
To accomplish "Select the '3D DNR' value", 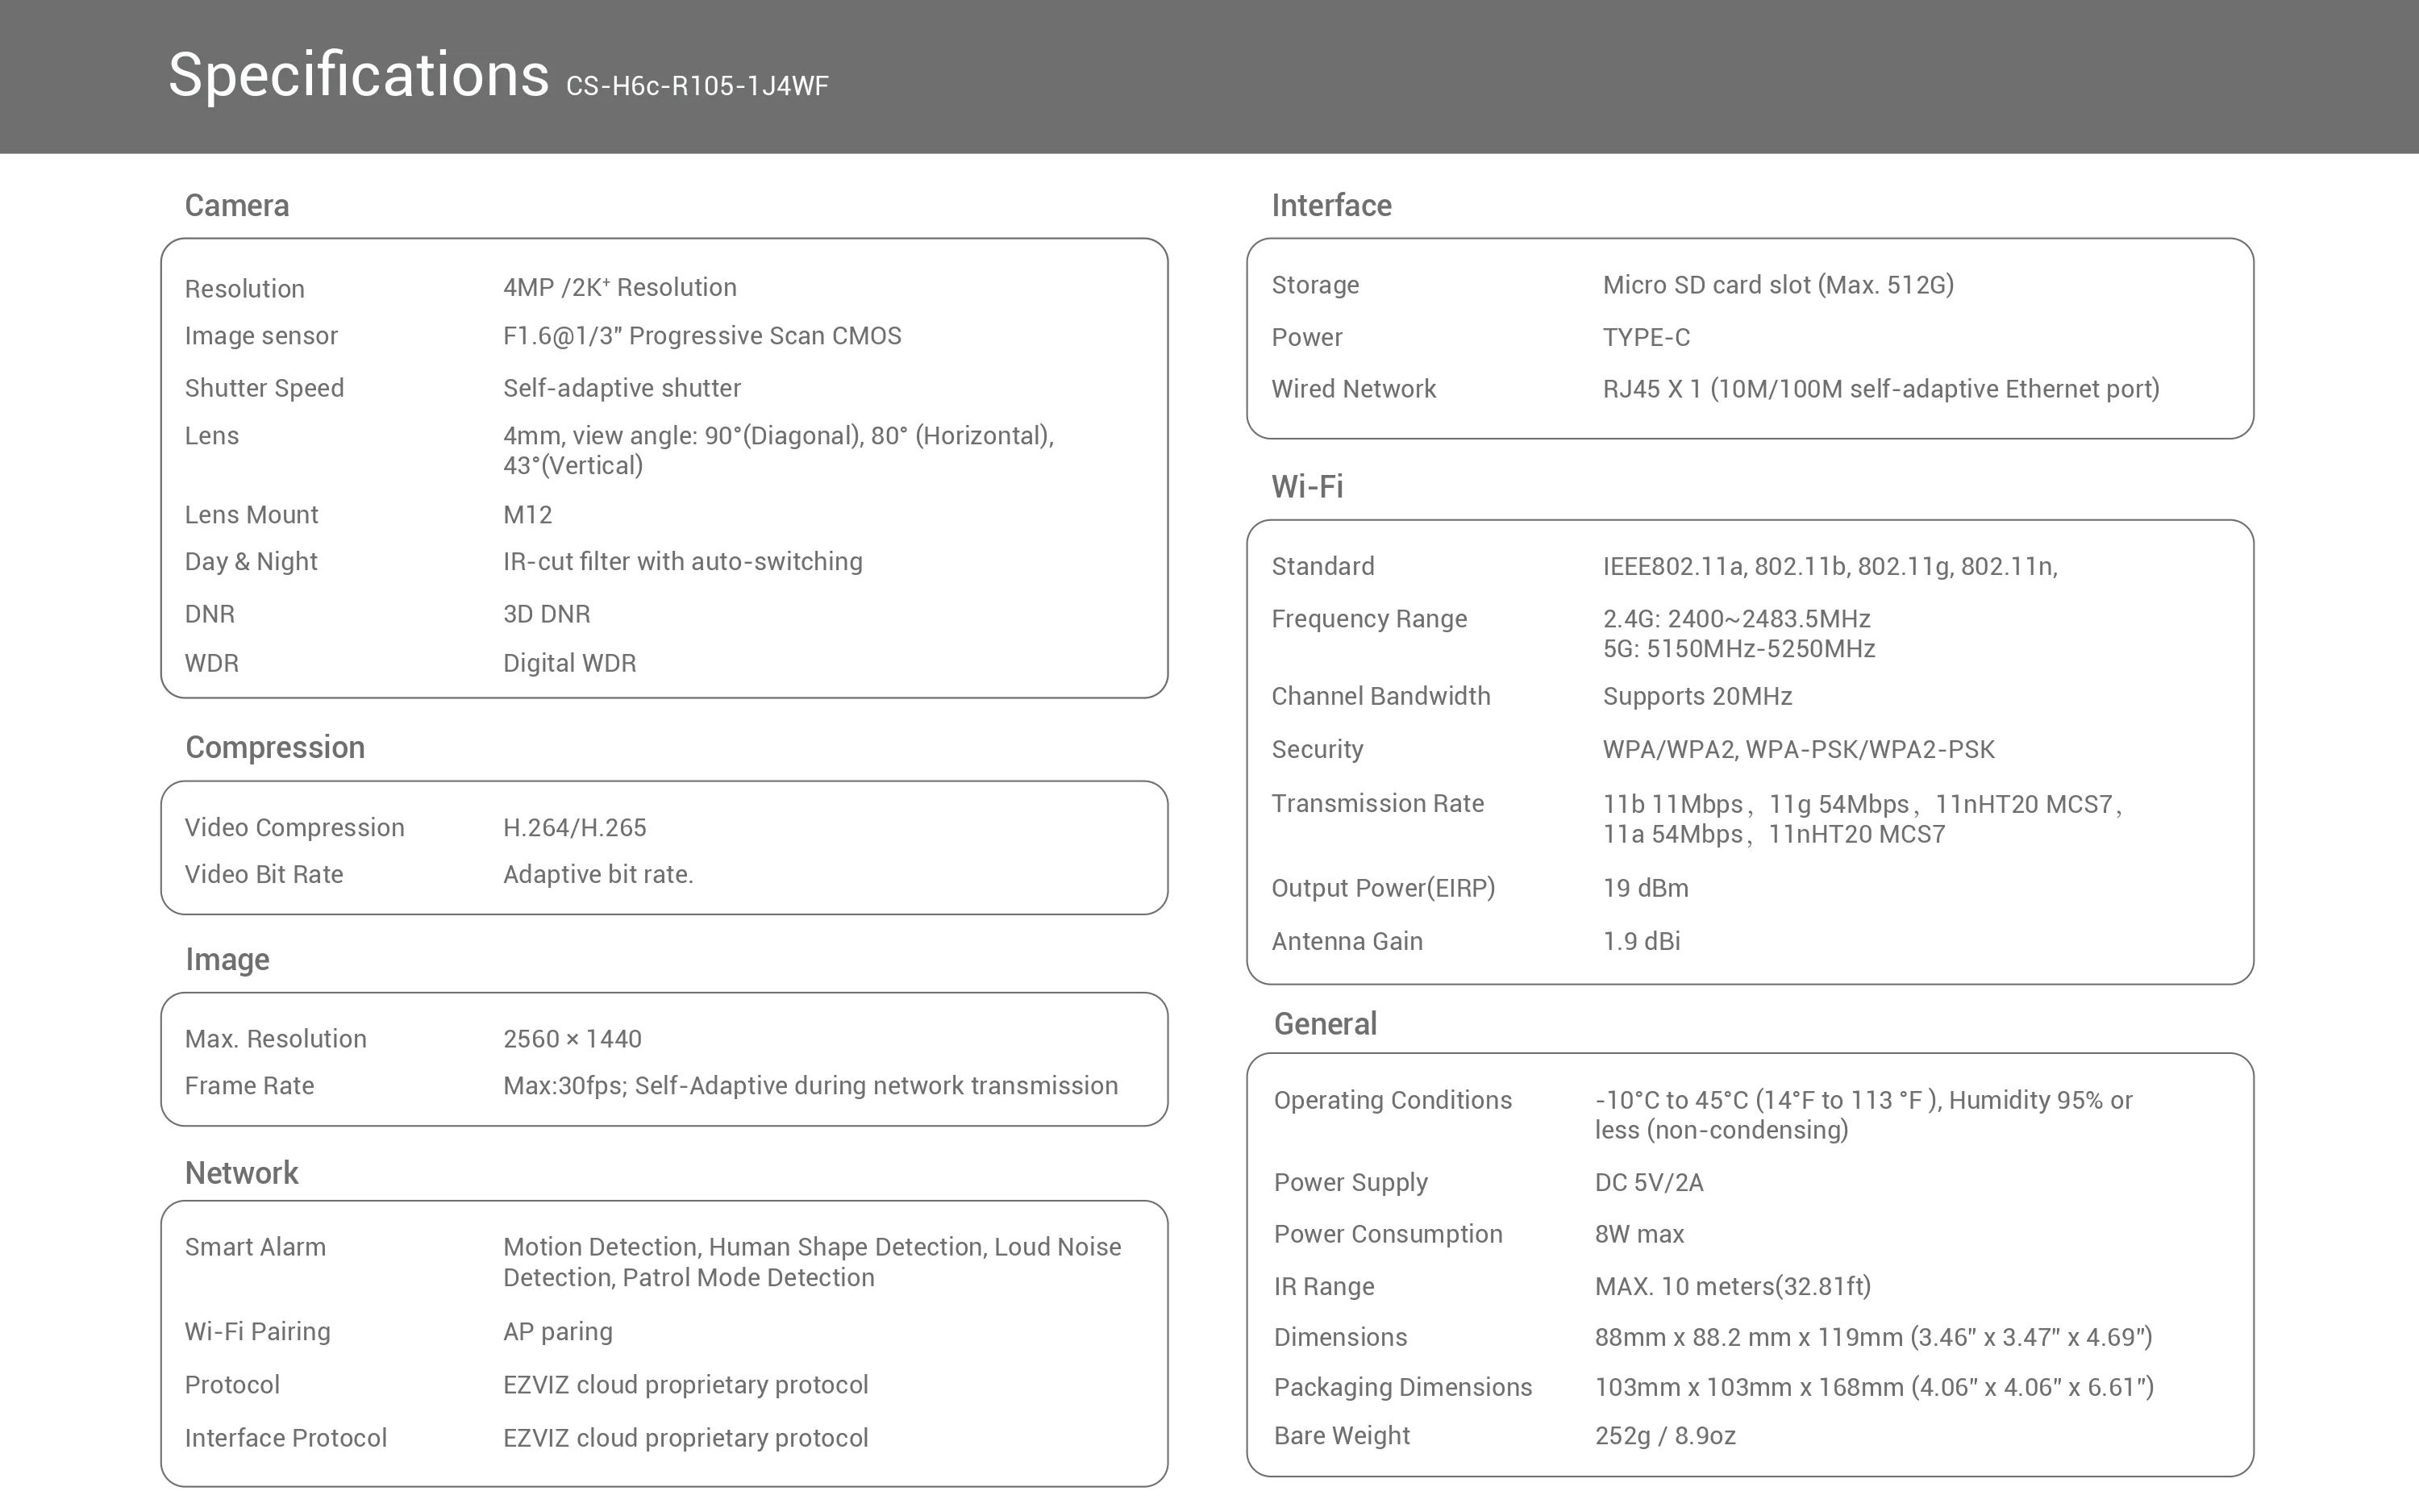I will pos(547,613).
